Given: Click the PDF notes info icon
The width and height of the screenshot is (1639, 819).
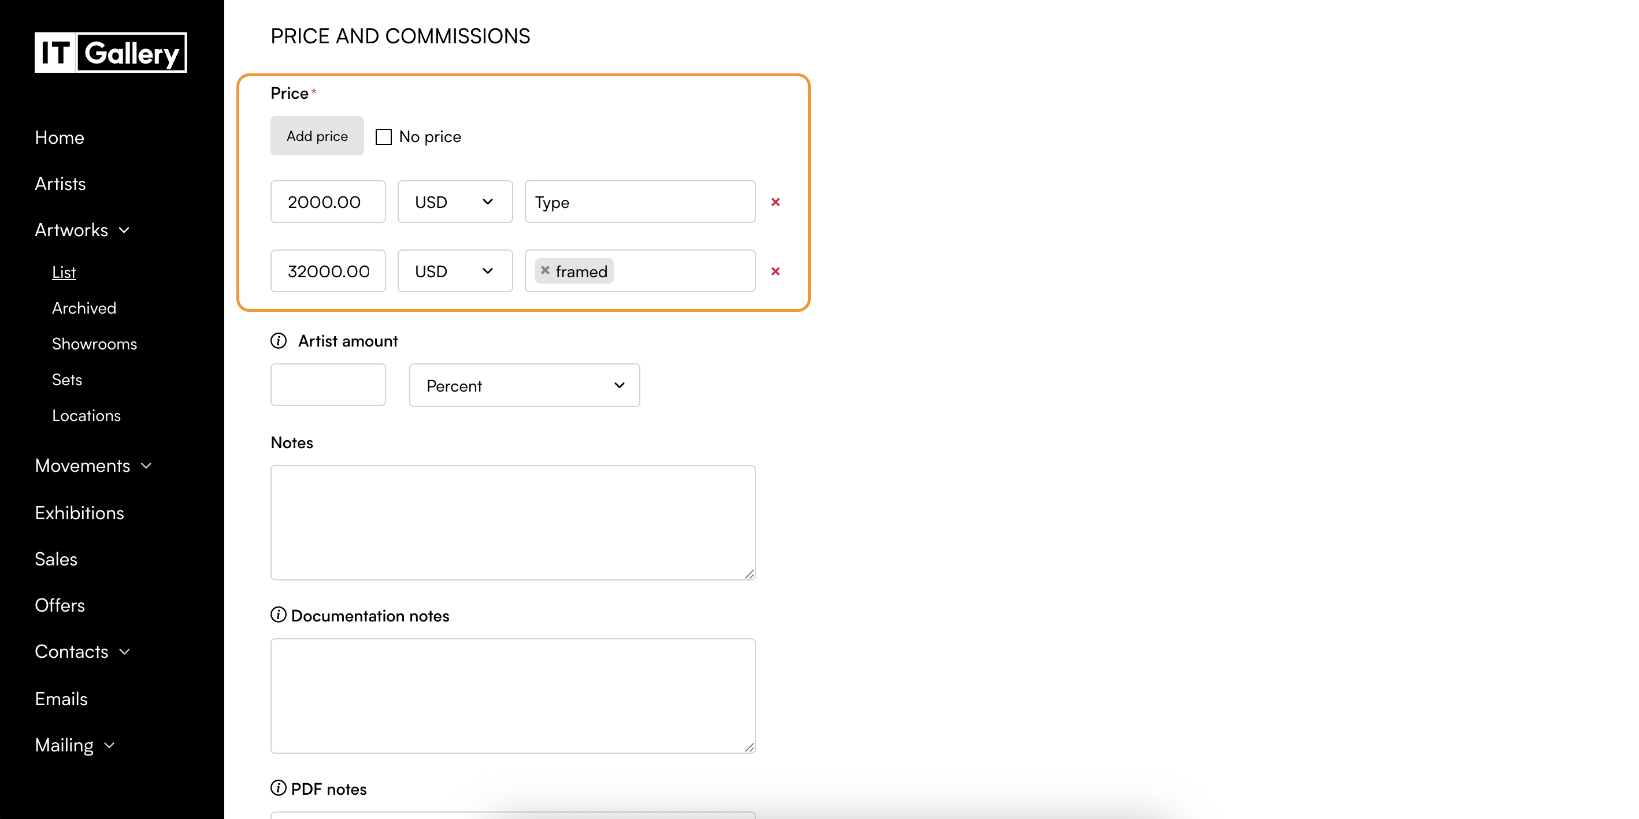Looking at the screenshot, I should pos(278,788).
